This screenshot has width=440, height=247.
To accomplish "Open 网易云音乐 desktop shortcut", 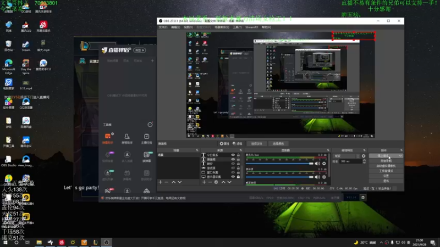I will tap(43, 26).
